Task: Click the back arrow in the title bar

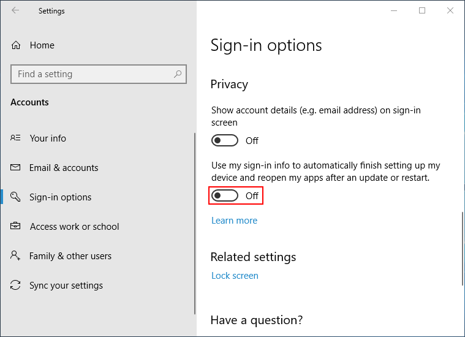Action: (15, 10)
